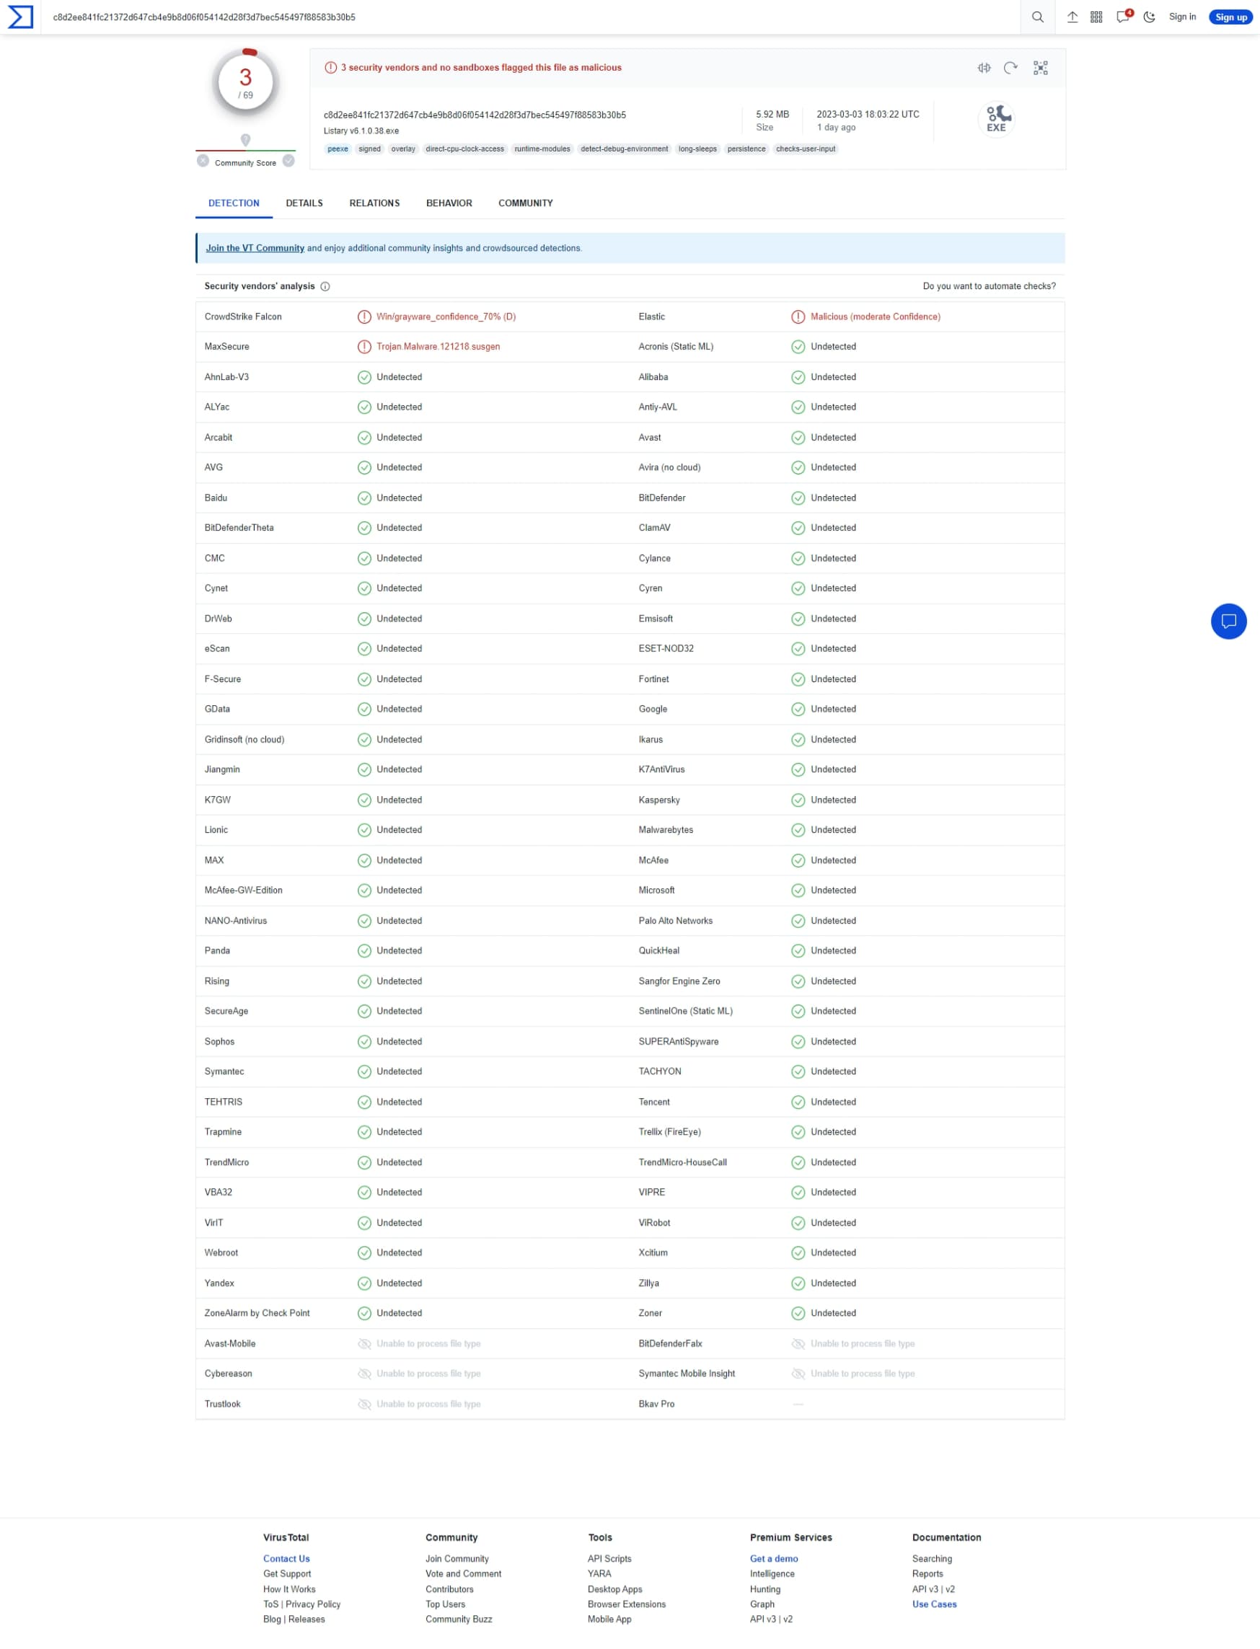
Task: Click ZoneAlarm by Check Point vendor name
Action: tap(257, 1314)
